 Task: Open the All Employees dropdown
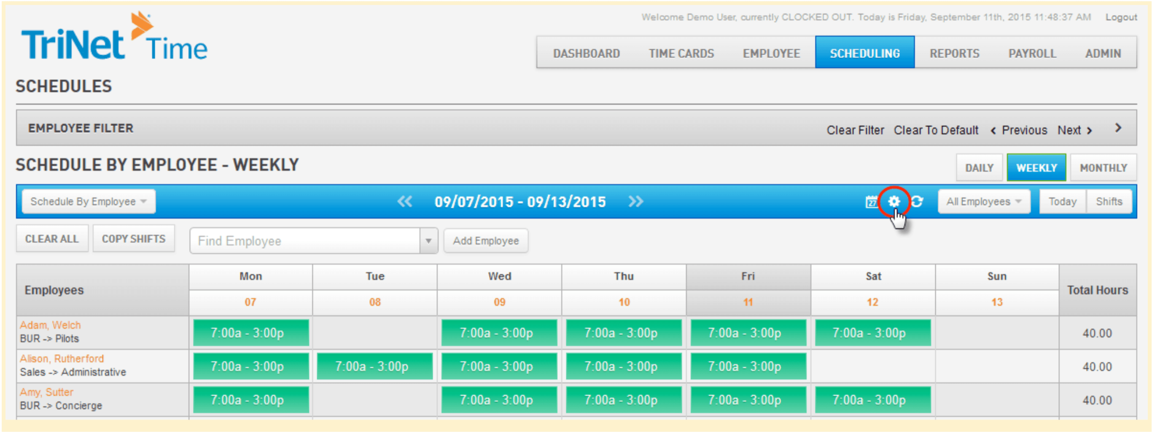point(983,202)
